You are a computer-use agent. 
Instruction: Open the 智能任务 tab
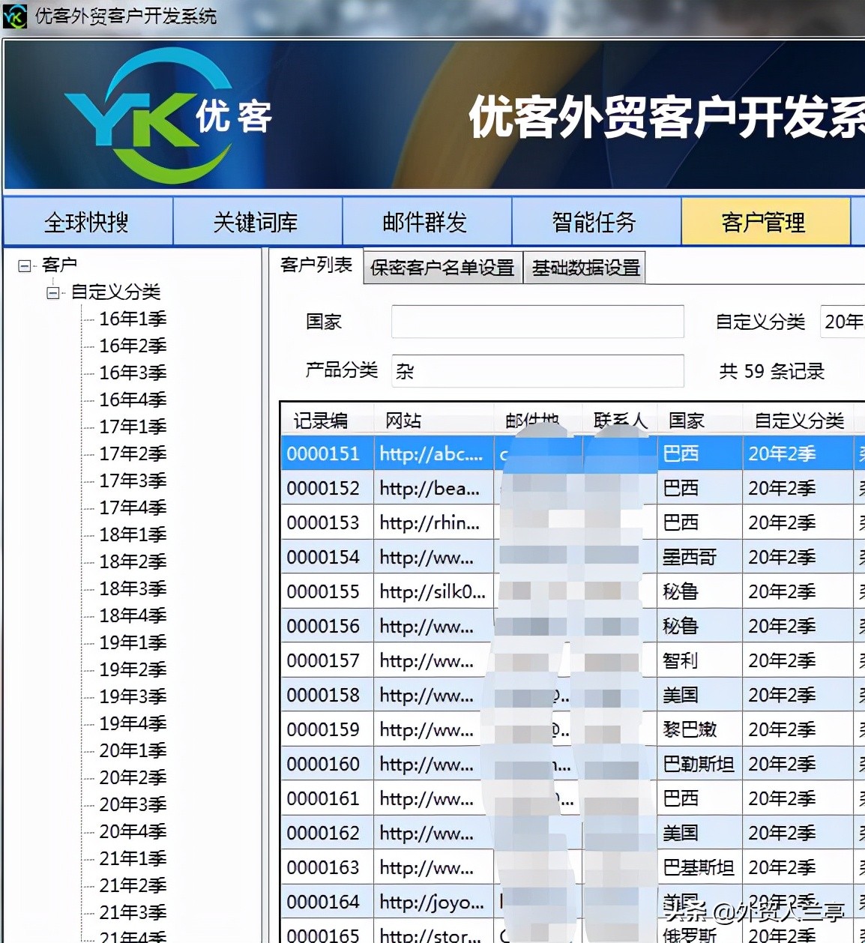pyautogui.click(x=596, y=221)
